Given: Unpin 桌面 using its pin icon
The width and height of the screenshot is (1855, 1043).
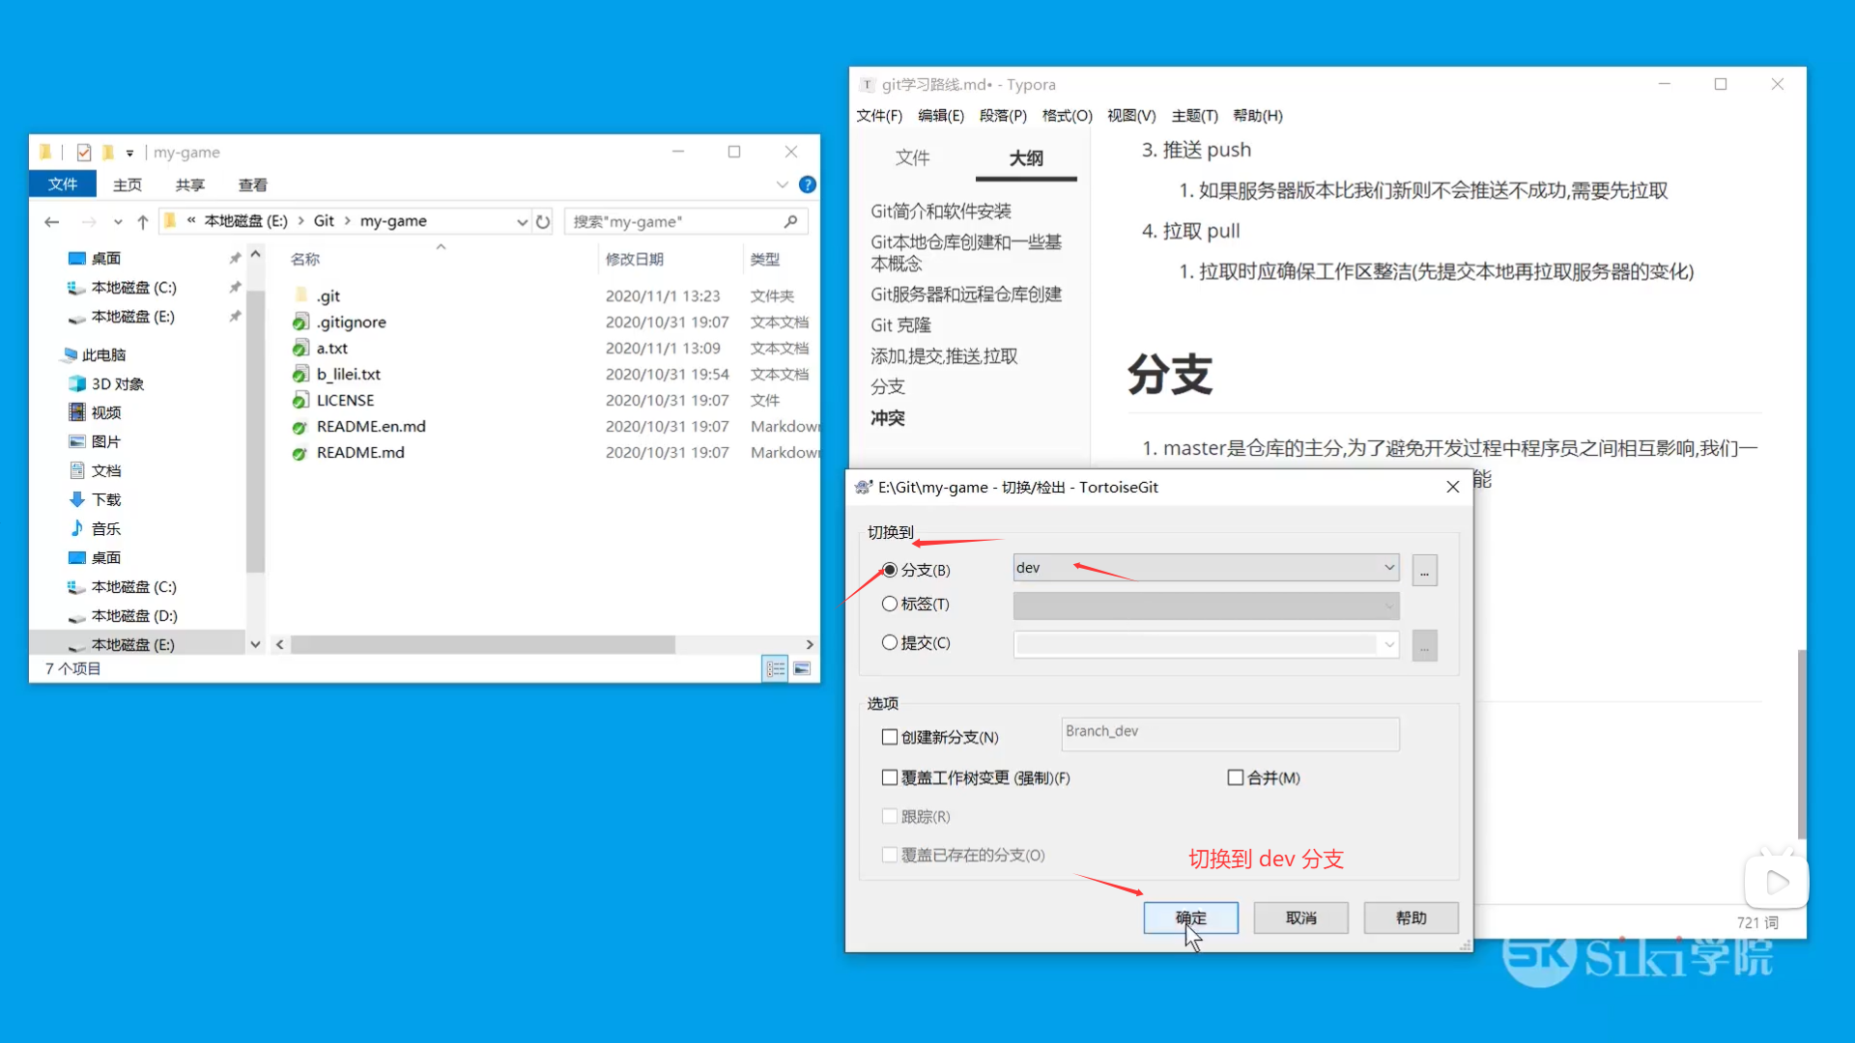Looking at the screenshot, I should tap(235, 257).
